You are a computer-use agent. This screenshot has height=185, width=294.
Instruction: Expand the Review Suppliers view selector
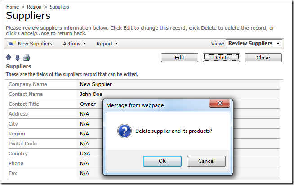click(254, 43)
